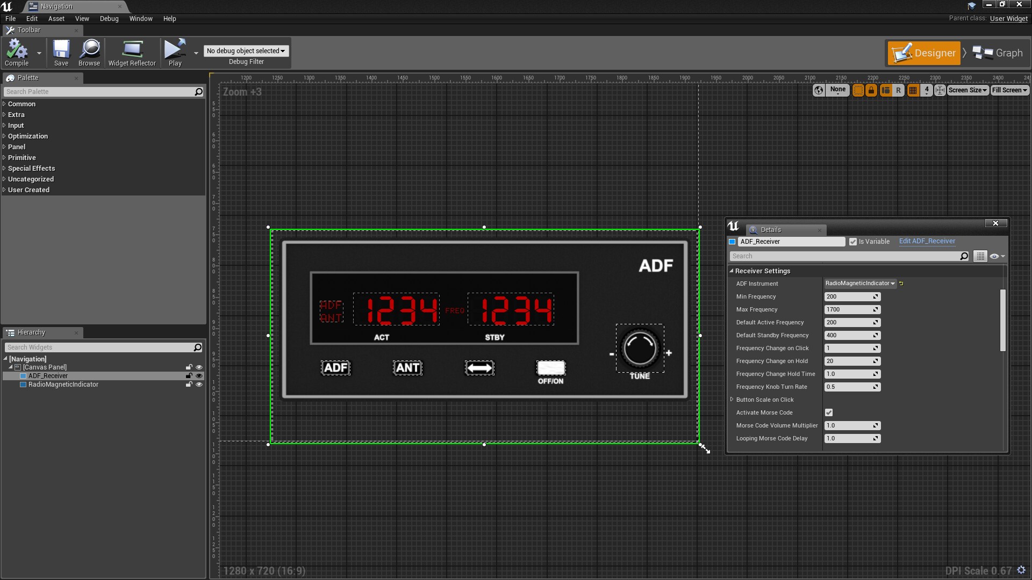Viewport: 1032px width, 580px height.
Task: Open the ADF Instrument dropdown
Action: click(858, 284)
